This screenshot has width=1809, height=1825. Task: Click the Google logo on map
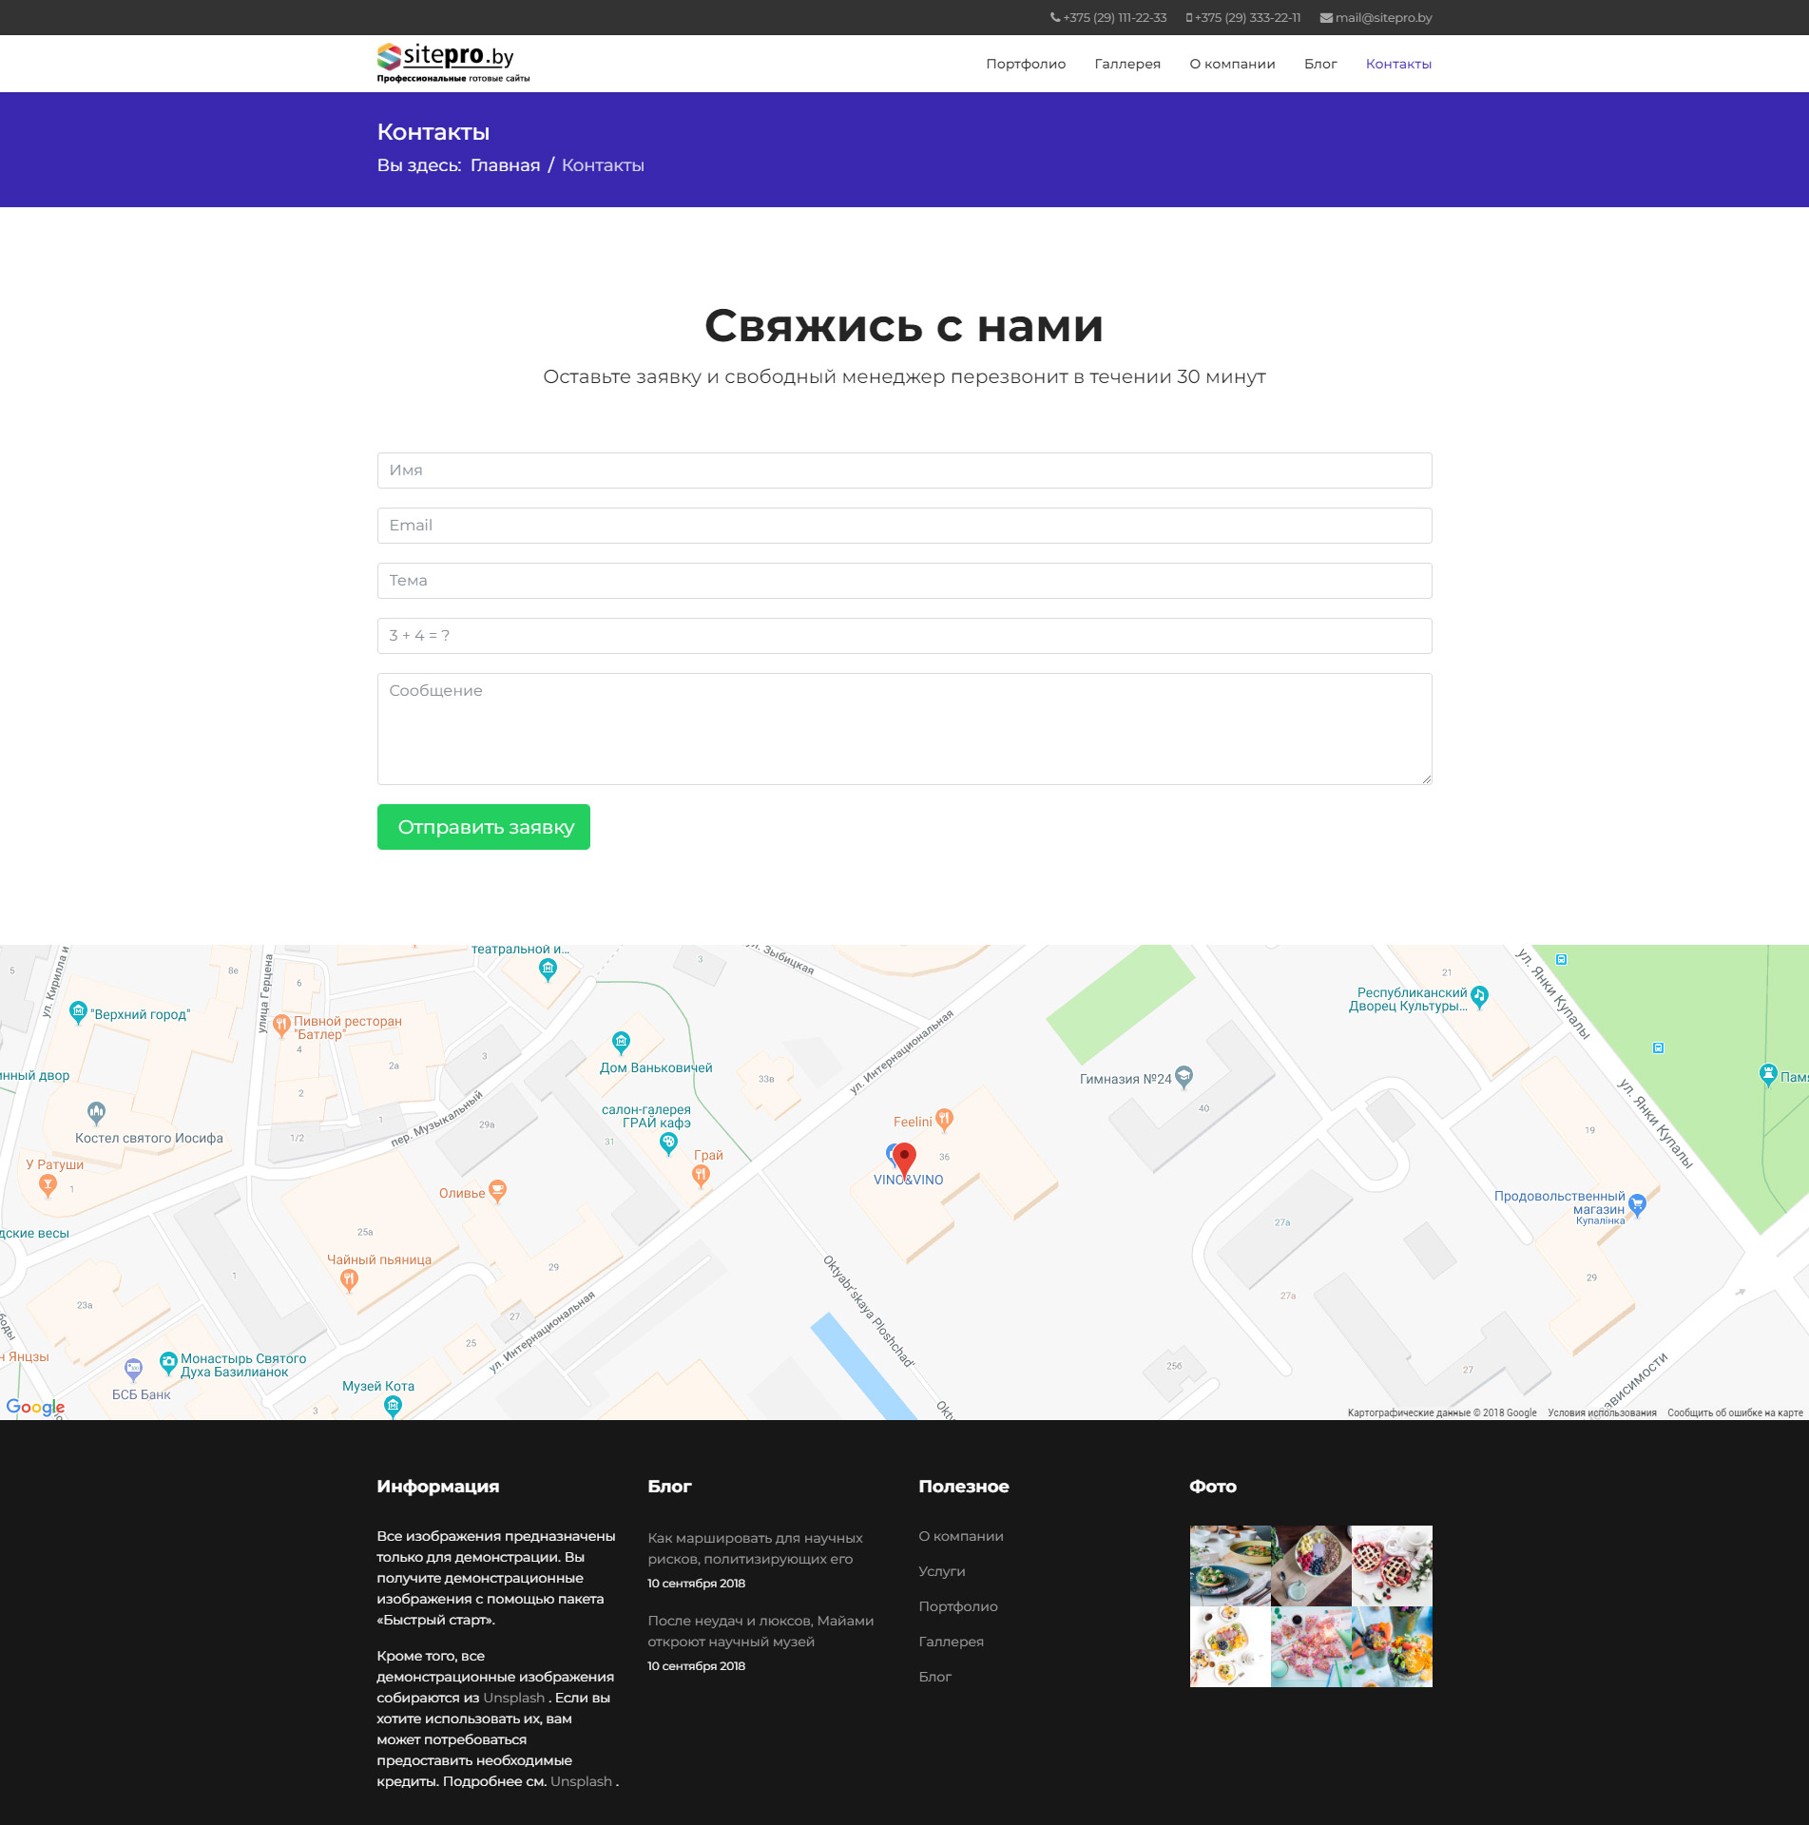pos(35,1407)
